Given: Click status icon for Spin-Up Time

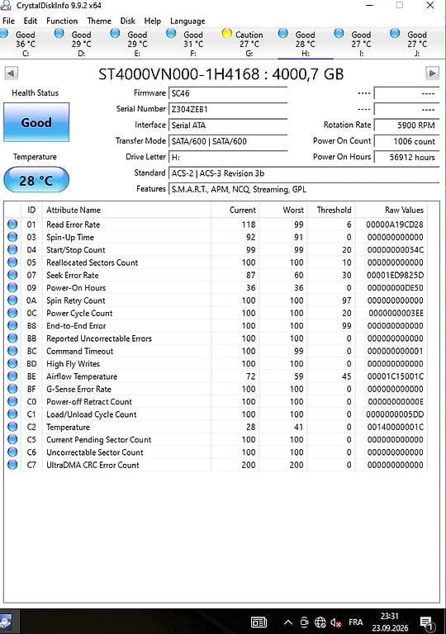Looking at the screenshot, I should 12,237.
